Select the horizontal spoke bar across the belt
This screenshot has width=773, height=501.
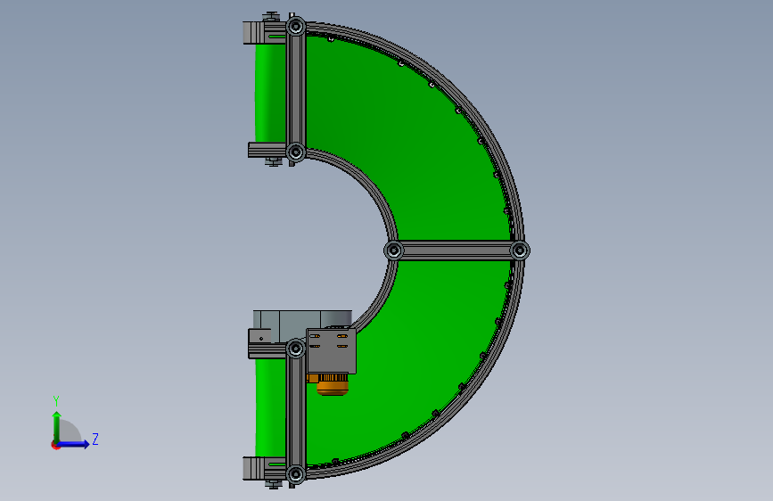pos(456,250)
